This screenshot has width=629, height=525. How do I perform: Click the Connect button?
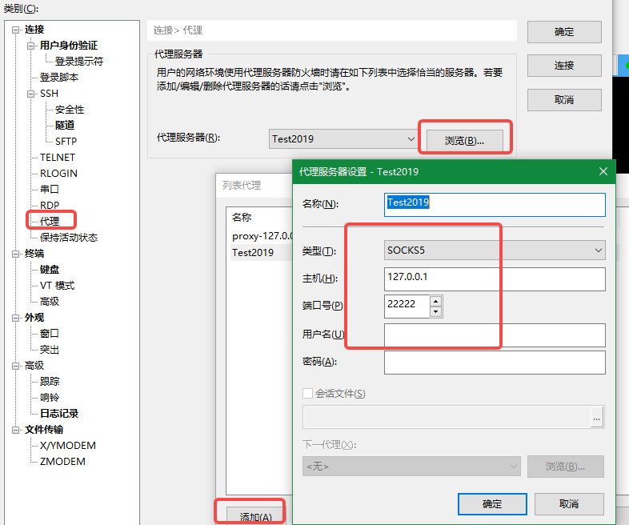click(x=564, y=66)
